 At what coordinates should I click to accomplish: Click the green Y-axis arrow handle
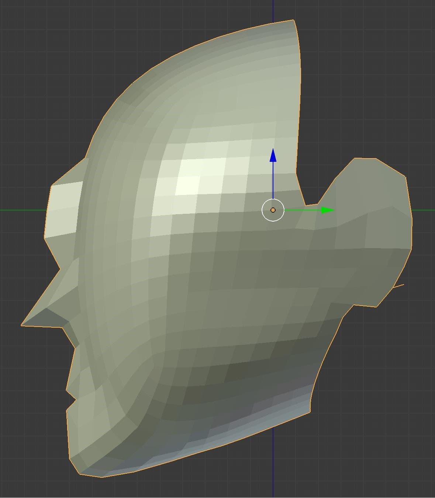(327, 210)
